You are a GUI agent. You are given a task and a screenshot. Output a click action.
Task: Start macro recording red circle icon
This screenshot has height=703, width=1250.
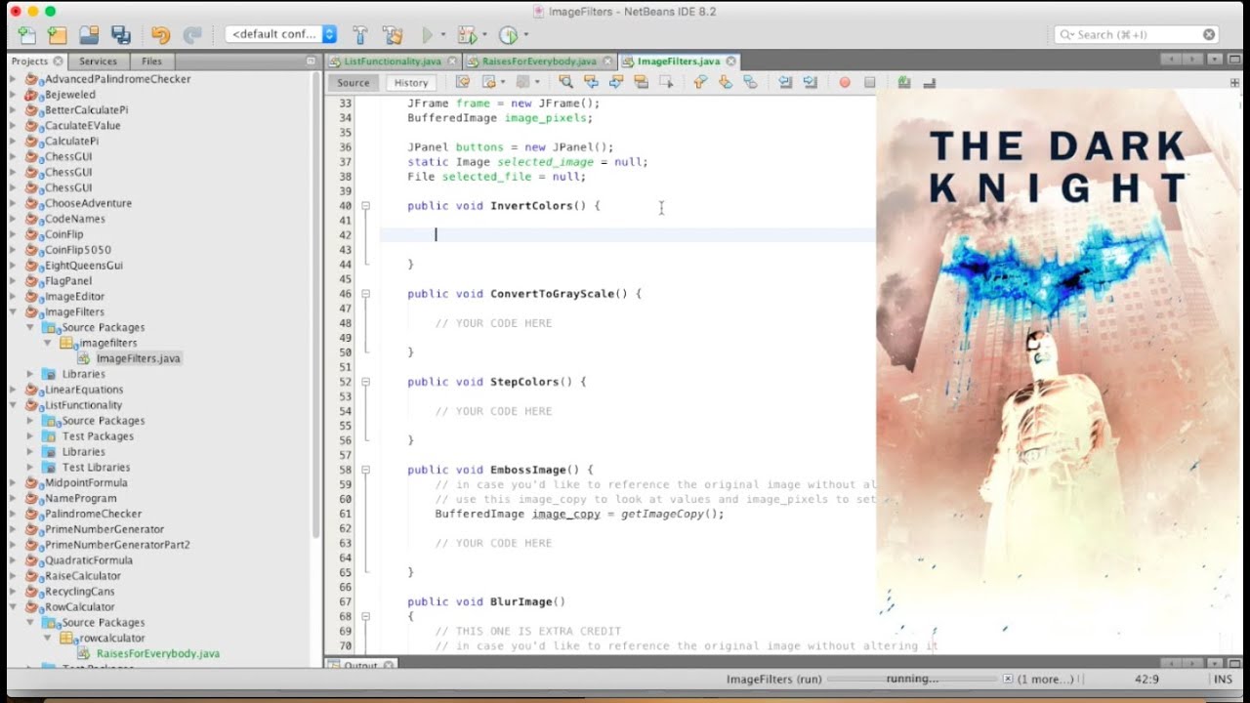coord(845,83)
